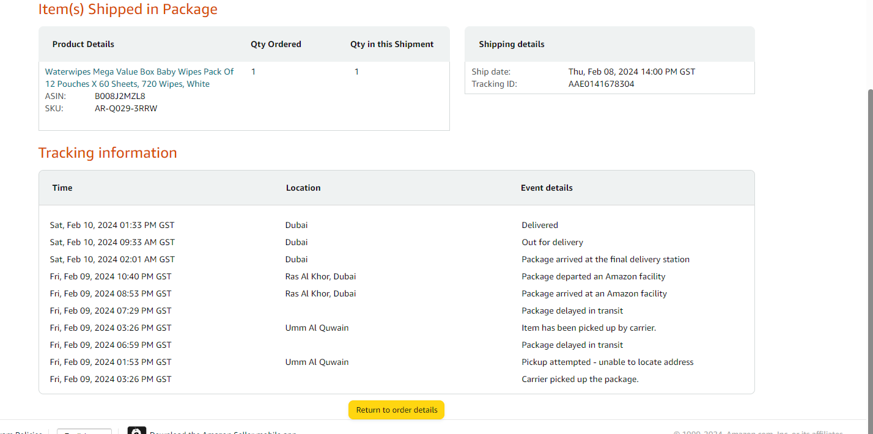Viewport: 873px width, 434px height.
Task: Select the ASIN value B008J2MZL8
Action: [x=120, y=96]
